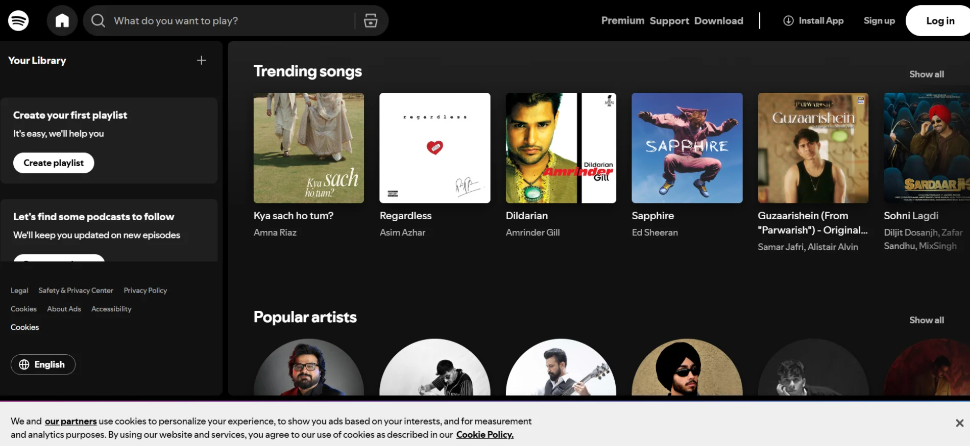
Task: Open 'our partners' link in cookie banner
Action: pyautogui.click(x=70, y=421)
